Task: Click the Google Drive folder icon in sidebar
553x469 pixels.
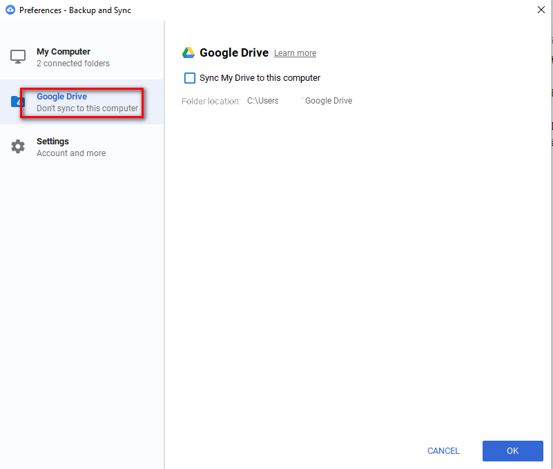Action: (17, 102)
